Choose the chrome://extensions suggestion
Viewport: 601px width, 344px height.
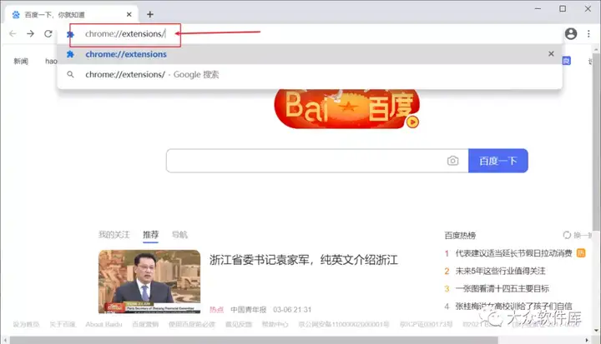310,54
